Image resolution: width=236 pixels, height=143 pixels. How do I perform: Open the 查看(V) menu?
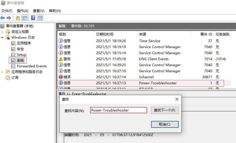(x=38, y=11)
